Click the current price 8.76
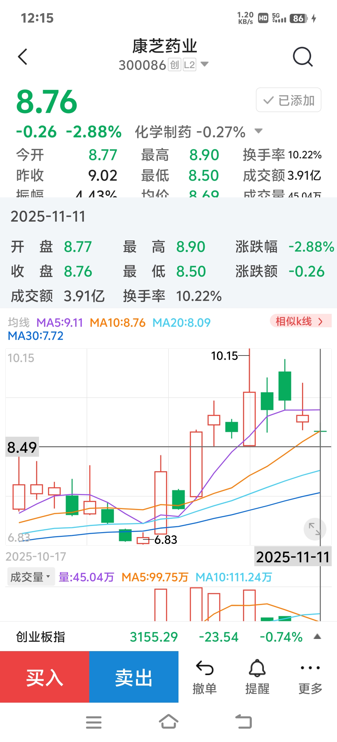This screenshot has width=337, height=742. tap(47, 102)
